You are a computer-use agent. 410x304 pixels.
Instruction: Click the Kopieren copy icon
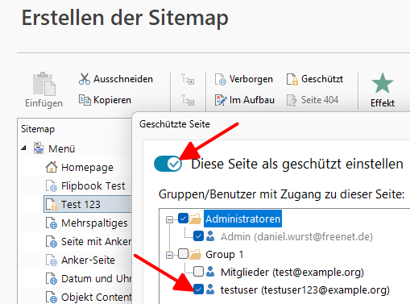(x=85, y=100)
